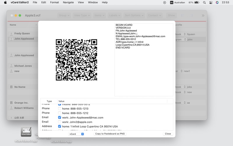Viewport: 233px width, 146px height.
Task: Select the Michael Jones contact
Action: click(23, 66)
